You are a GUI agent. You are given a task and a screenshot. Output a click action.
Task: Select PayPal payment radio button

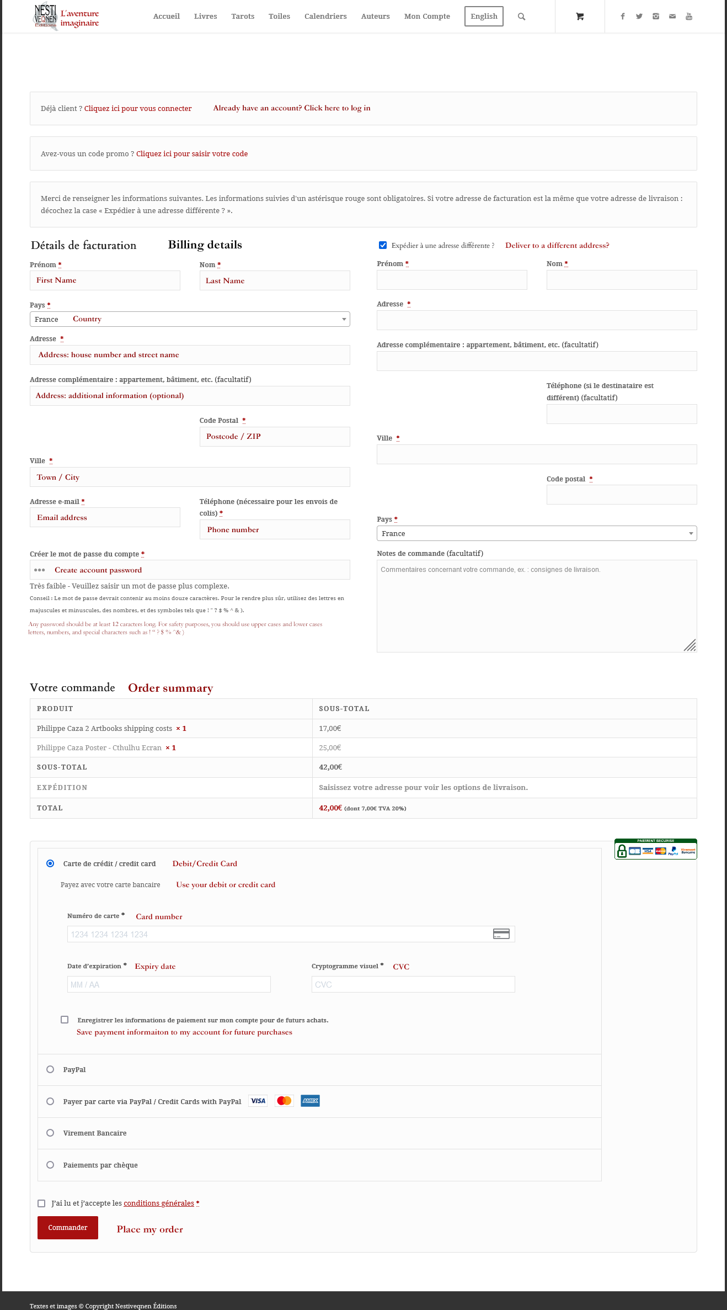pos(50,1069)
